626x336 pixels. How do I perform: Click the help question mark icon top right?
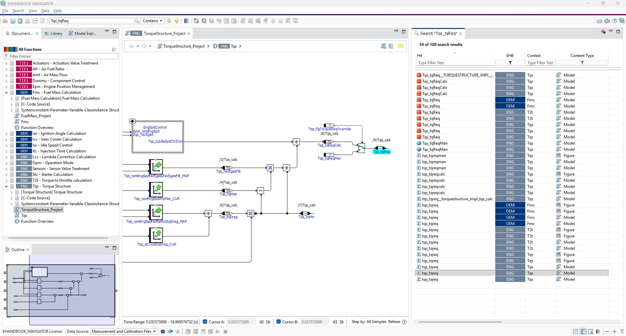click(615, 21)
